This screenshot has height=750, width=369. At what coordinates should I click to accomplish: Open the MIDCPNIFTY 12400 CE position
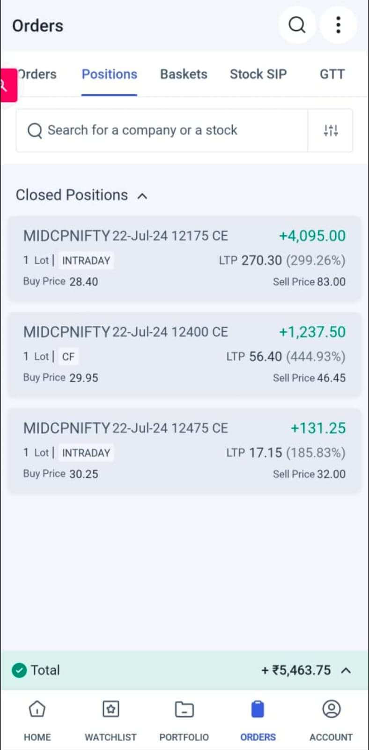[184, 354]
